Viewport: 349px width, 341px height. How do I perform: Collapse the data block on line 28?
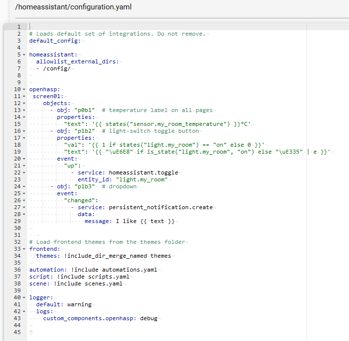click(24, 214)
